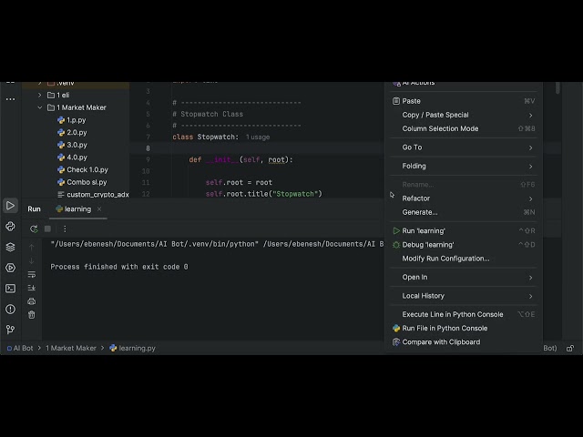
Task: Choose Run File in Python Console
Action: click(464, 328)
